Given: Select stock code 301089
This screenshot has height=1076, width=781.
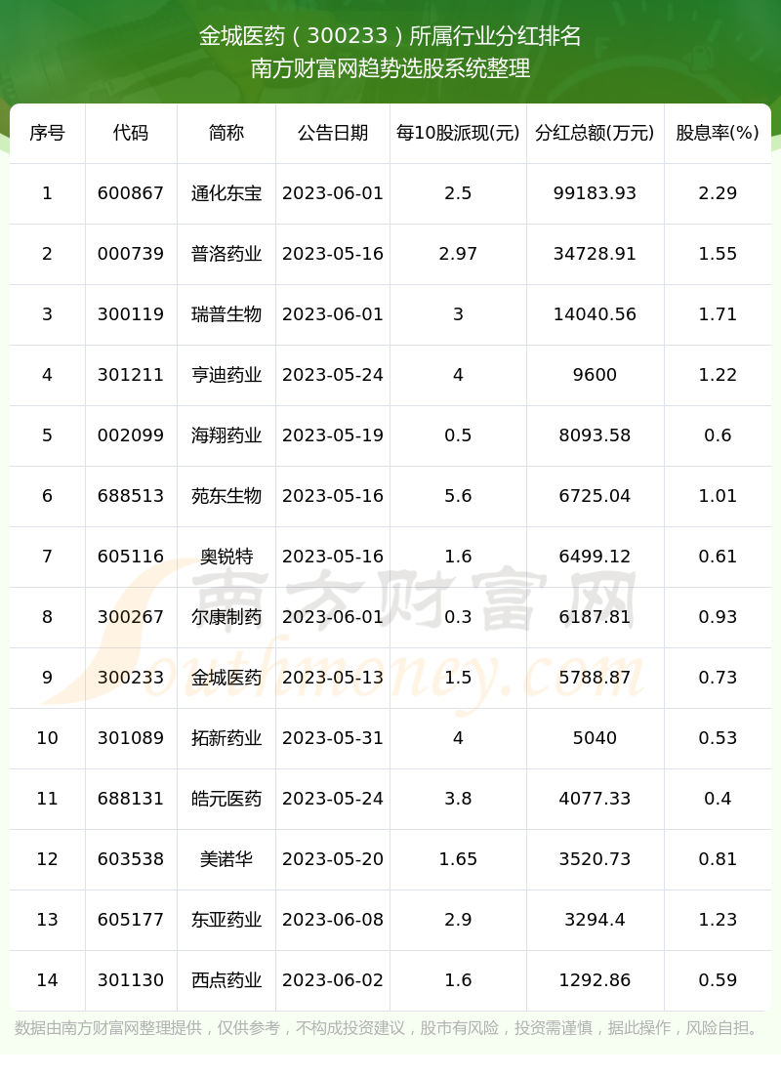Looking at the screenshot, I should (131, 738).
